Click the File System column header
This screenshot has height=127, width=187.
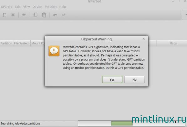(x=22, y=43)
